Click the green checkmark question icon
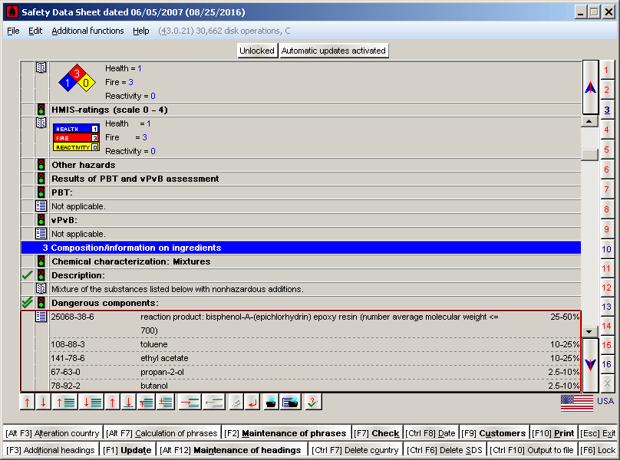This screenshot has height=460, width=620. coord(312,402)
